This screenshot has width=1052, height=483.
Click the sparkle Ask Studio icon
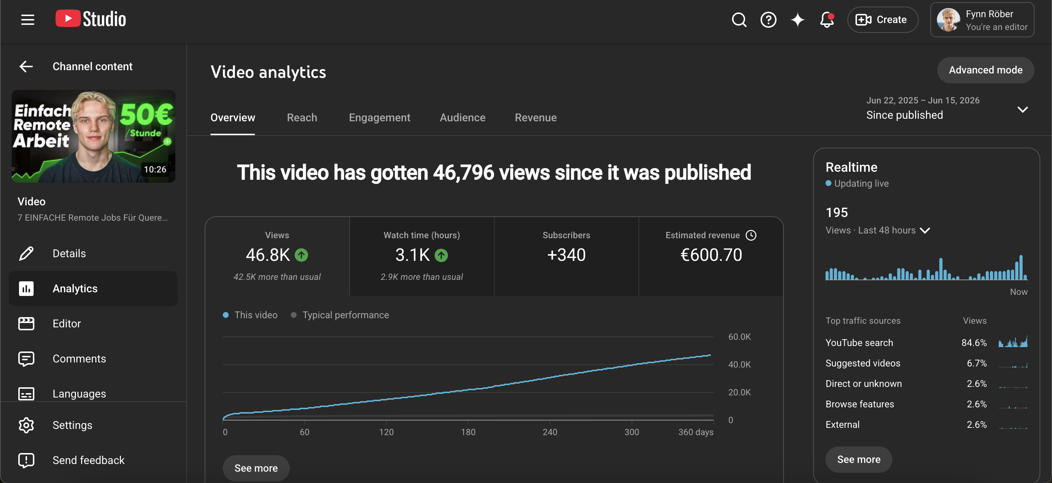click(797, 19)
